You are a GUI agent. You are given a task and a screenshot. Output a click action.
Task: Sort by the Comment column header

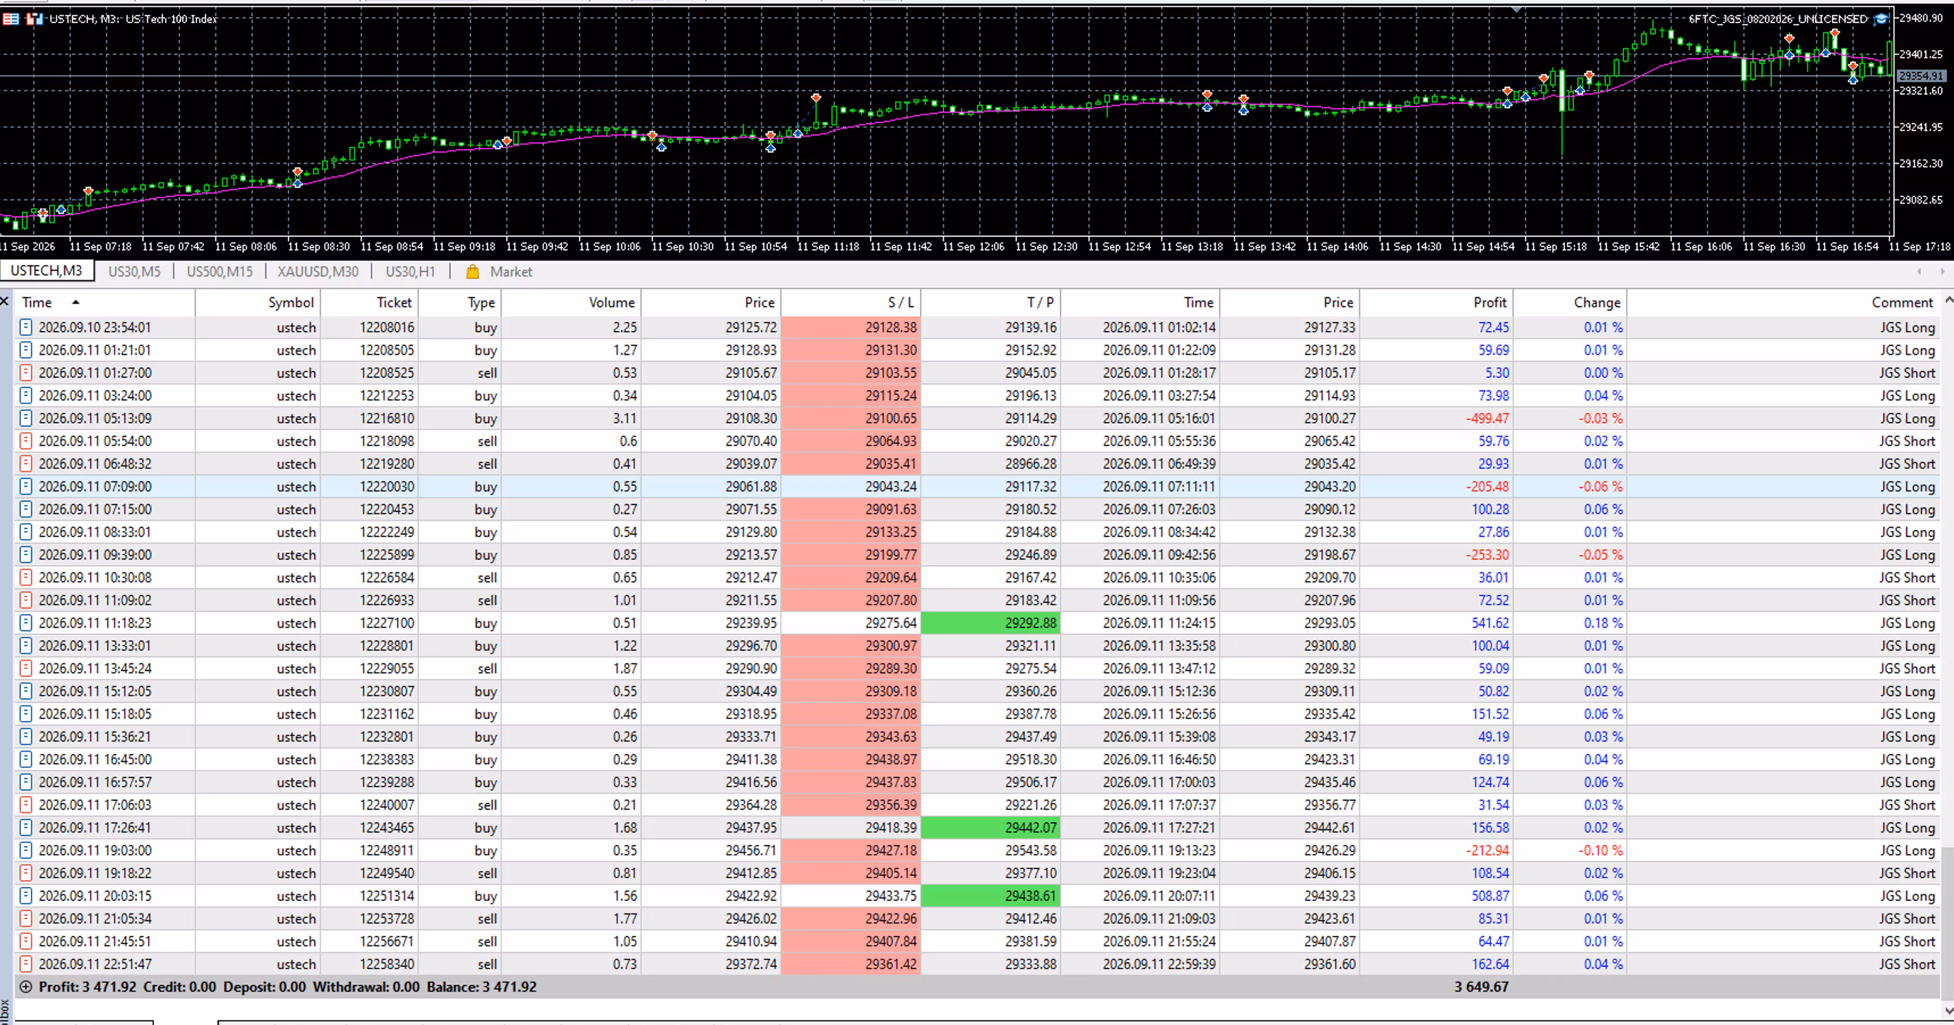[1783, 302]
